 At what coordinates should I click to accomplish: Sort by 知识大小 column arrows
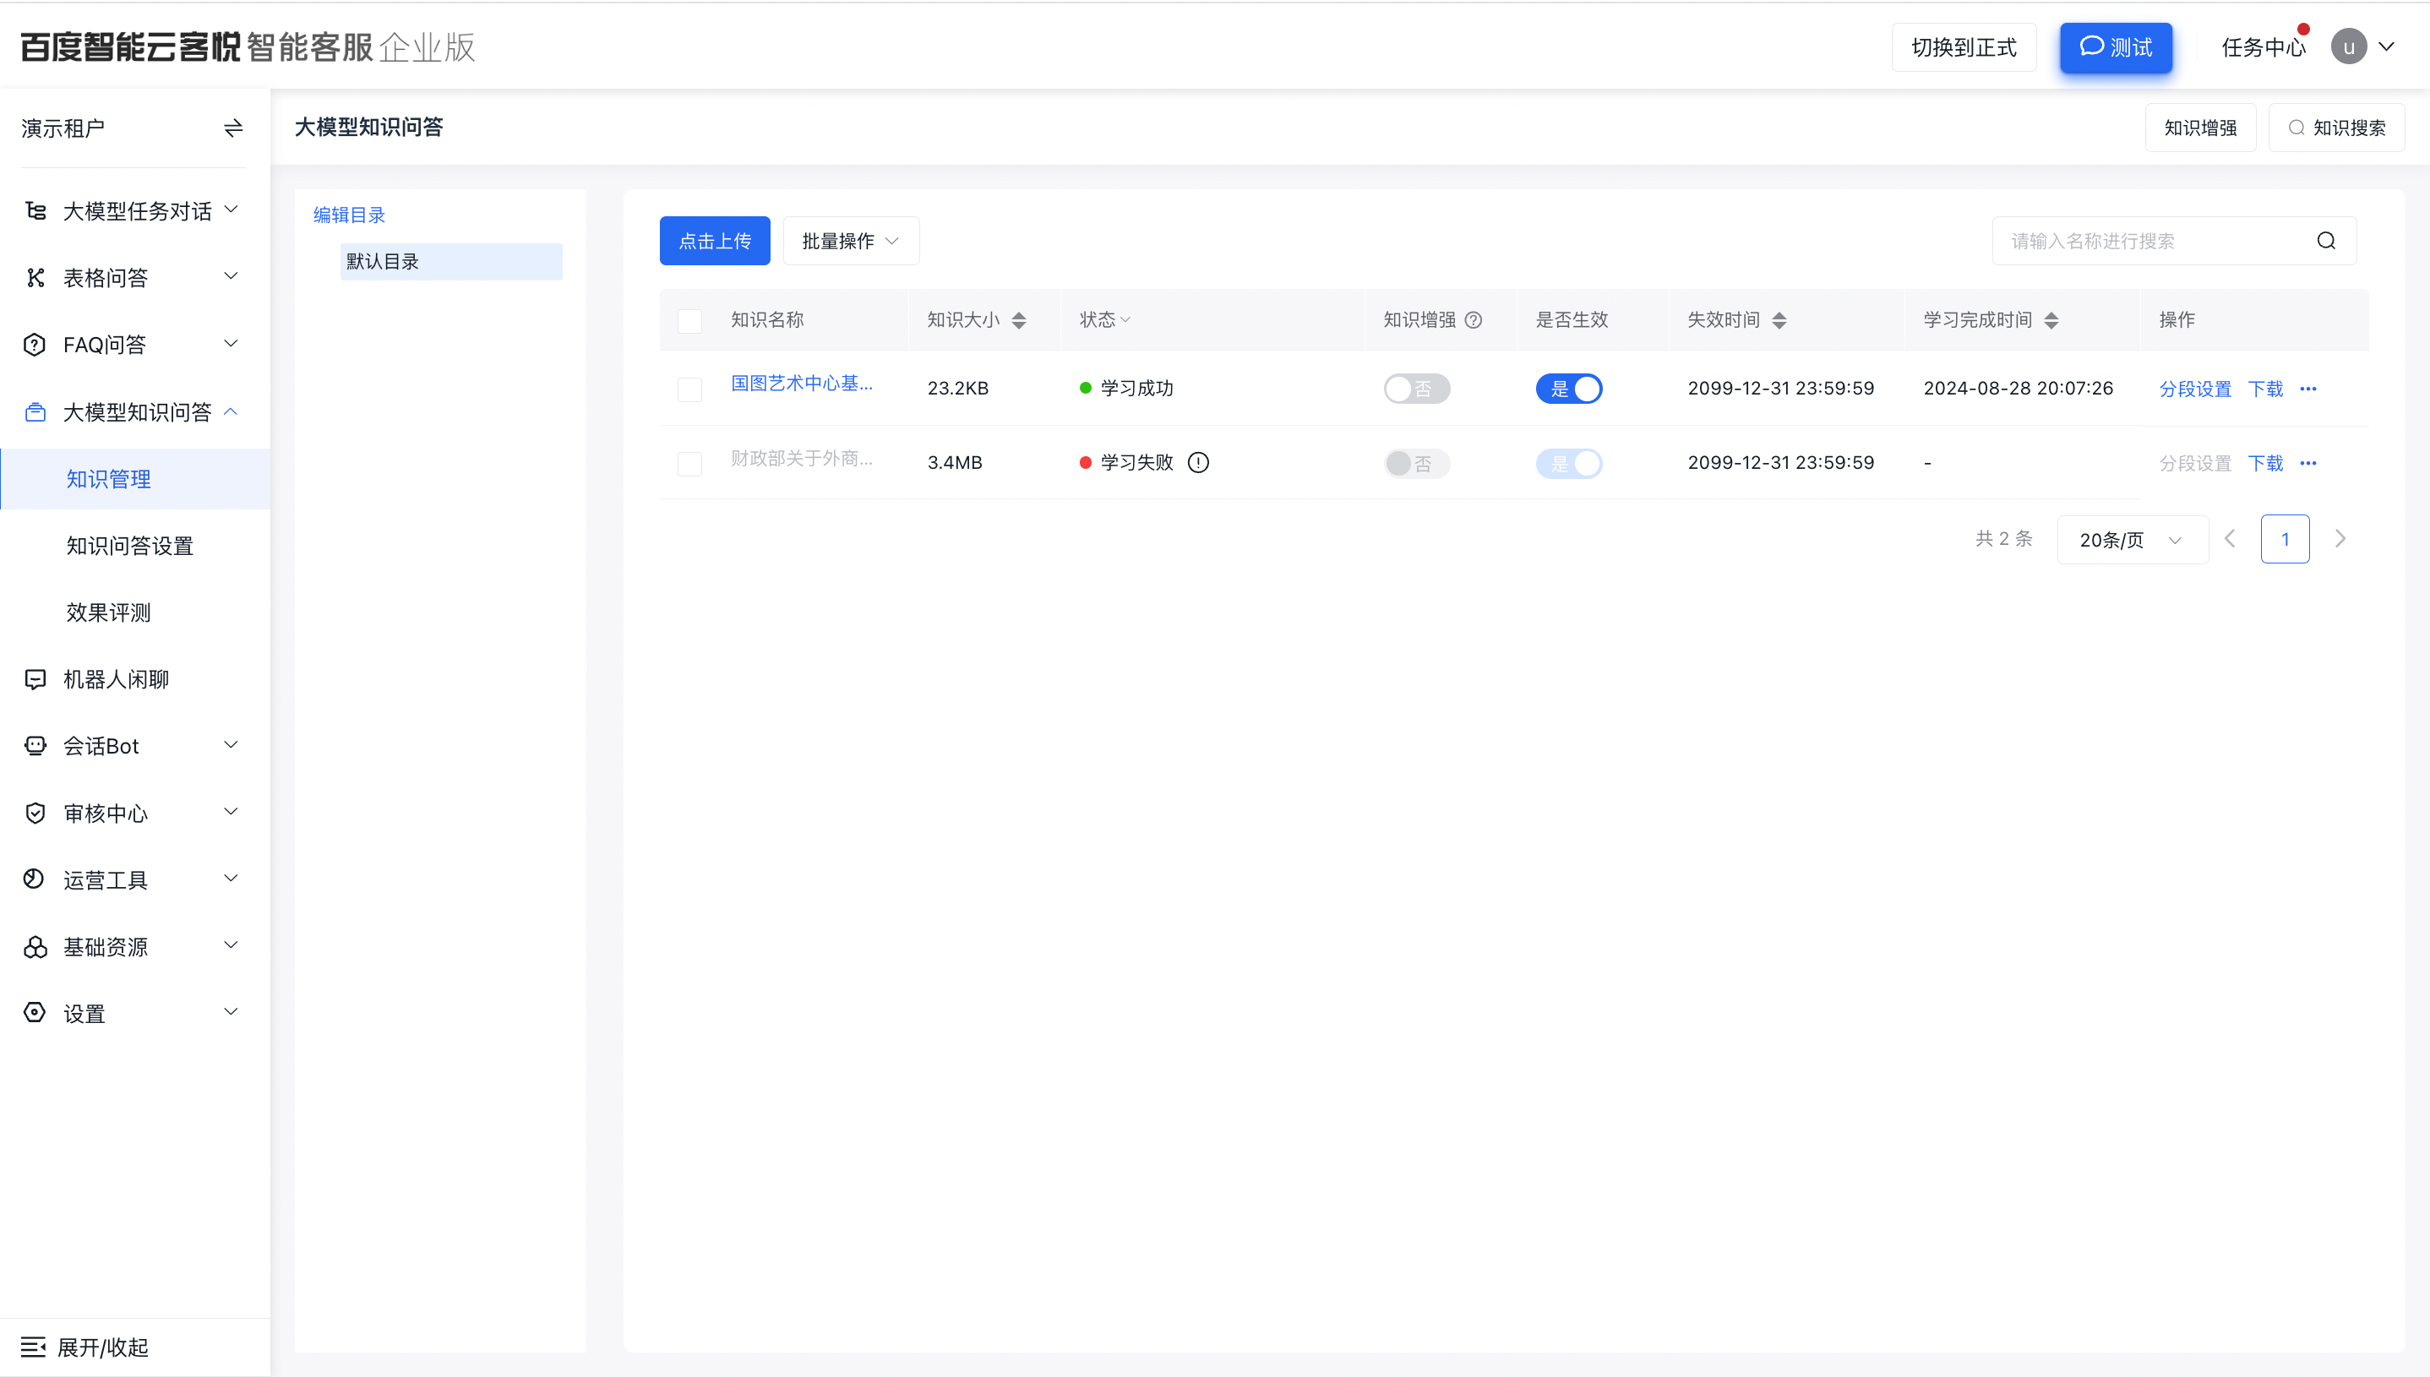[x=1019, y=319]
